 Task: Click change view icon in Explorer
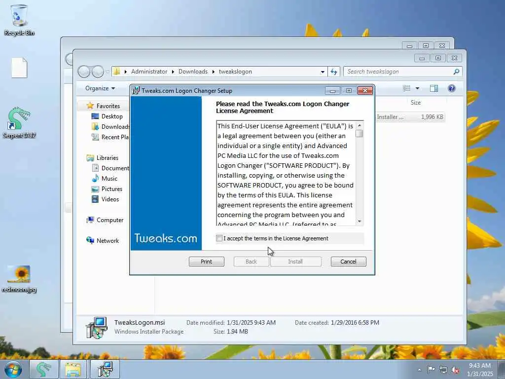point(407,88)
